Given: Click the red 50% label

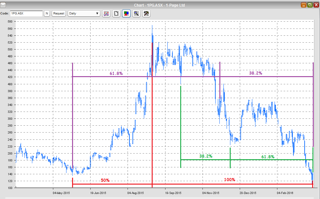Looking at the screenshot, I should (x=105, y=181).
